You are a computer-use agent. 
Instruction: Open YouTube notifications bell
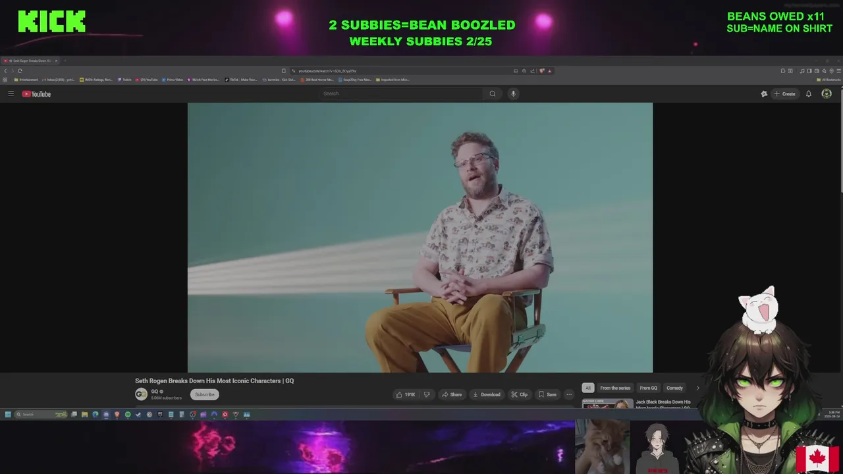click(x=809, y=93)
